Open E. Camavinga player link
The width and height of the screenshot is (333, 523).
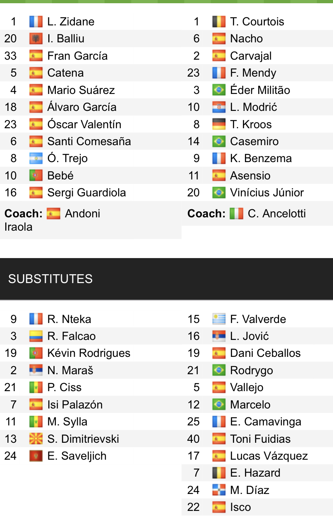265,422
